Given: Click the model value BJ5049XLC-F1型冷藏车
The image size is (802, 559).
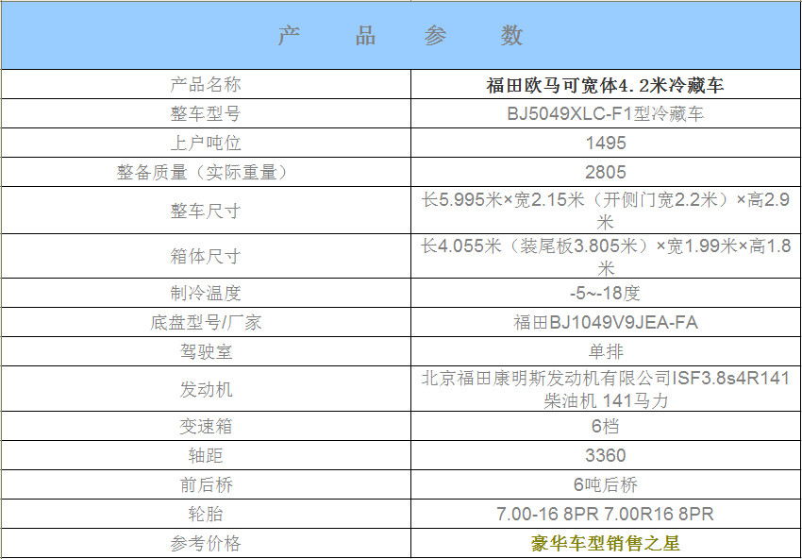Looking at the screenshot, I should click(x=605, y=113).
